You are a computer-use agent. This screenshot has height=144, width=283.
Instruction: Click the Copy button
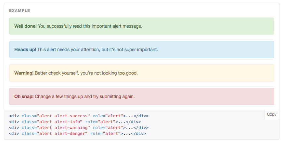click(271, 114)
